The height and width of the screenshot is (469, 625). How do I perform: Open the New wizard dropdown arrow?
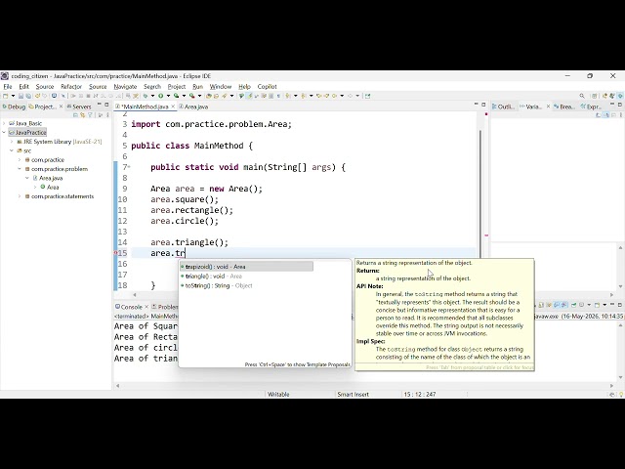click(x=13, y=96)
